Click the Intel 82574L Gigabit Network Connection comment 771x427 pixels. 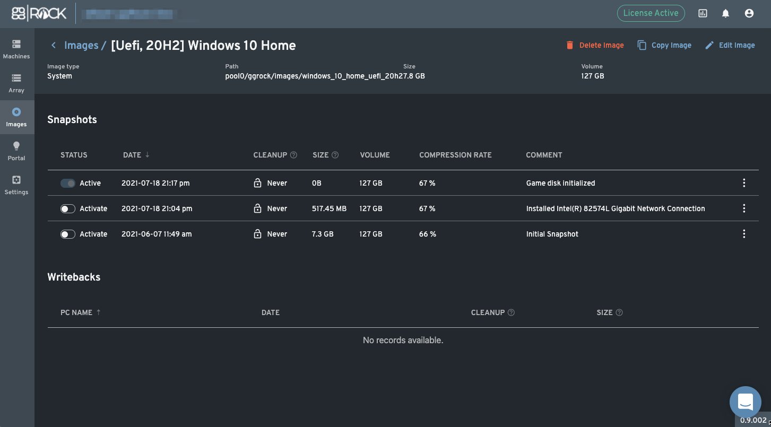(x=616, y=208)
